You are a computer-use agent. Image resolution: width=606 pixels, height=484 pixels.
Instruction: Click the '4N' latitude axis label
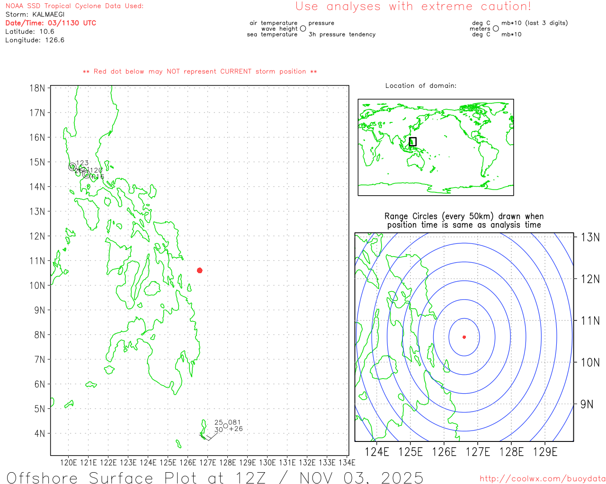pyautogui.click(x=40, y=433)
